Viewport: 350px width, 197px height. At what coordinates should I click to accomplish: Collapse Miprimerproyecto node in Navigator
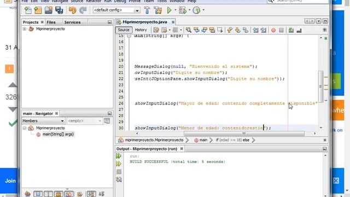click(x=24, y=128)
